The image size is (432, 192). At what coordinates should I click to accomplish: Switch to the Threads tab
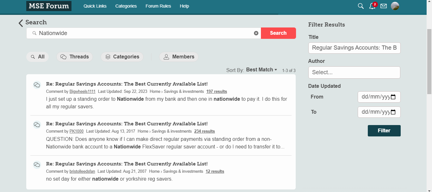pyautogui.click(x=75, y=57)
